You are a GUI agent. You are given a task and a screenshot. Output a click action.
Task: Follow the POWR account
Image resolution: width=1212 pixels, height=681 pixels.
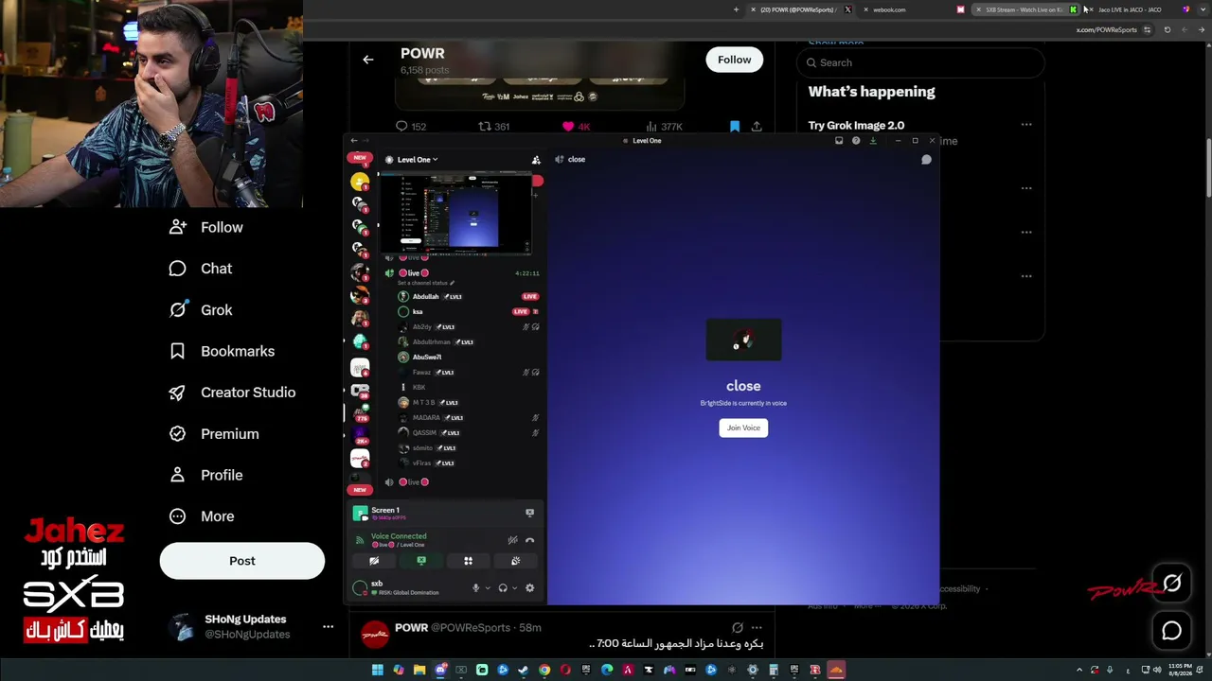click(734, 60)
